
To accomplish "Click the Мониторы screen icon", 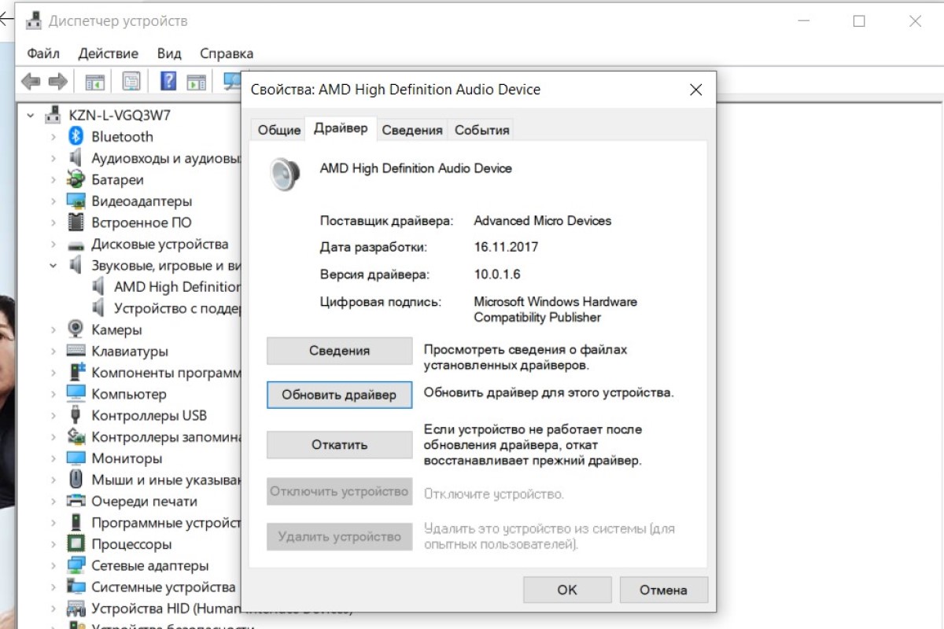I will point(76,458).
